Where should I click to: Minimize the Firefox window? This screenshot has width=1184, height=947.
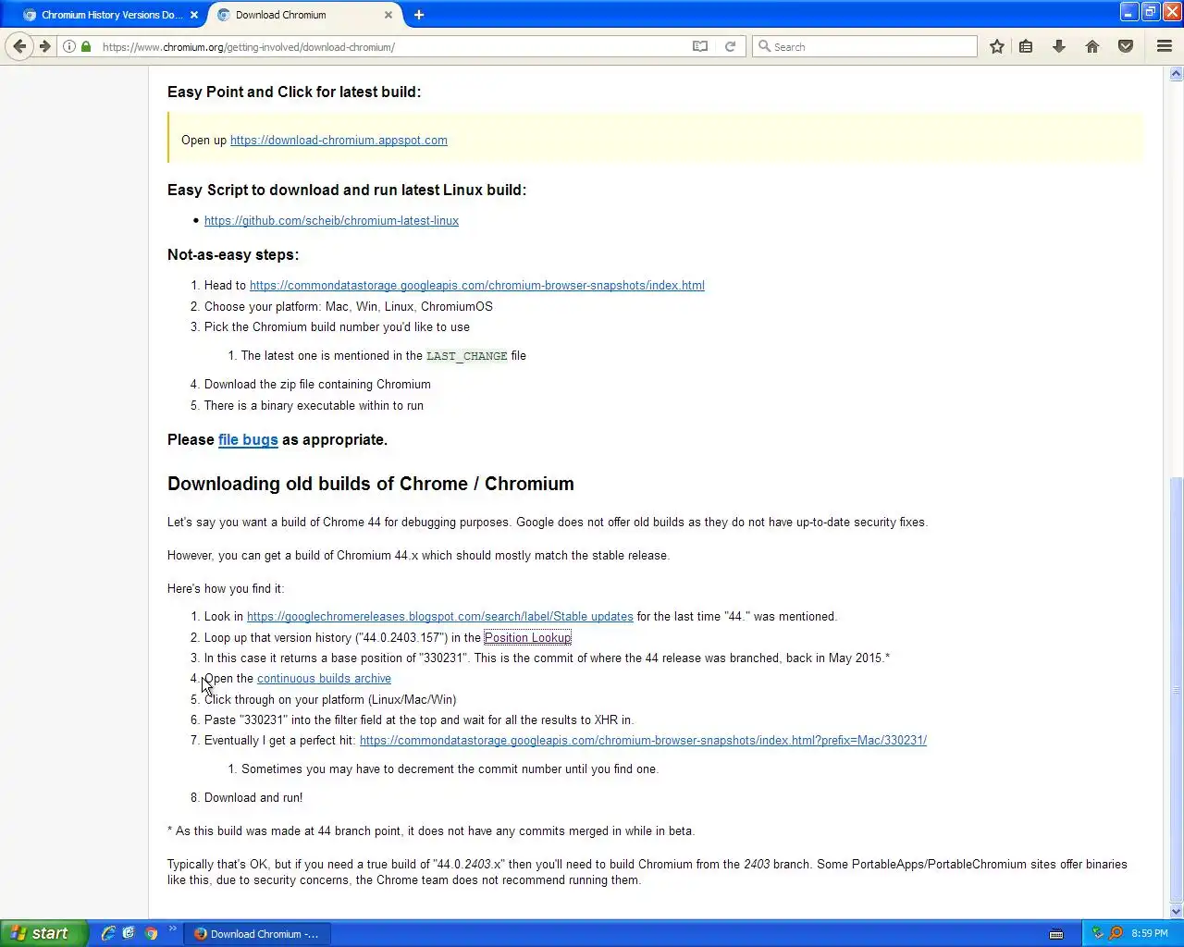(x=1128, y=12)
